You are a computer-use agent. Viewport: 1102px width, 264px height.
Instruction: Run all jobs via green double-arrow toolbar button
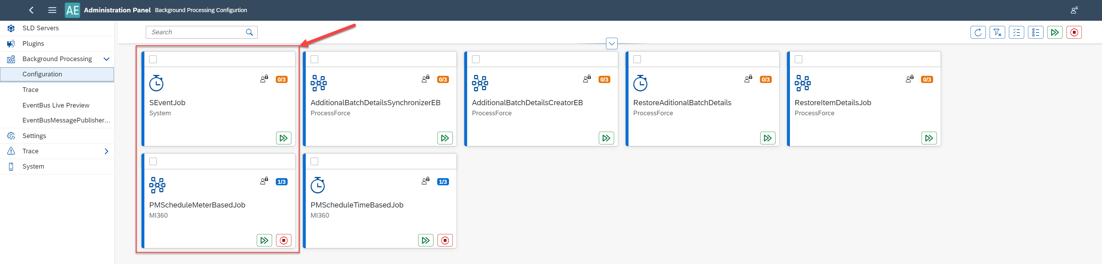1055,32
